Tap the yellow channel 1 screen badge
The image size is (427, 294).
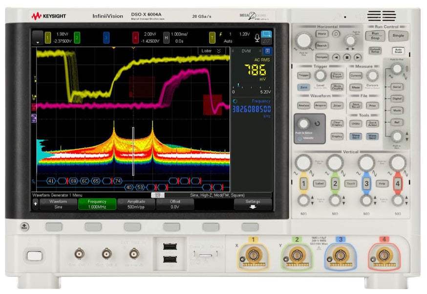[x=47, y=38]
